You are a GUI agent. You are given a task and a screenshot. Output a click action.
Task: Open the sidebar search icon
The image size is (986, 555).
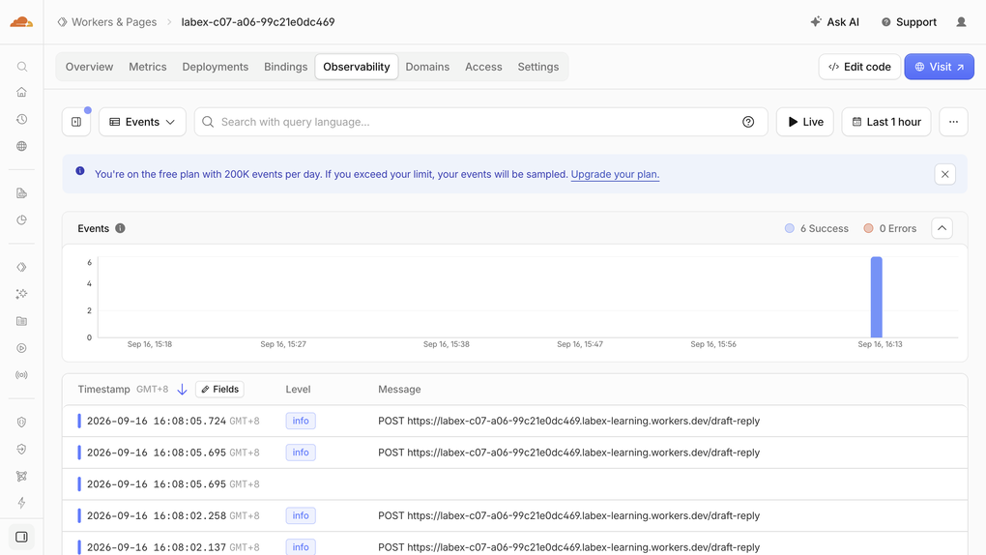(x=21, y=67)
